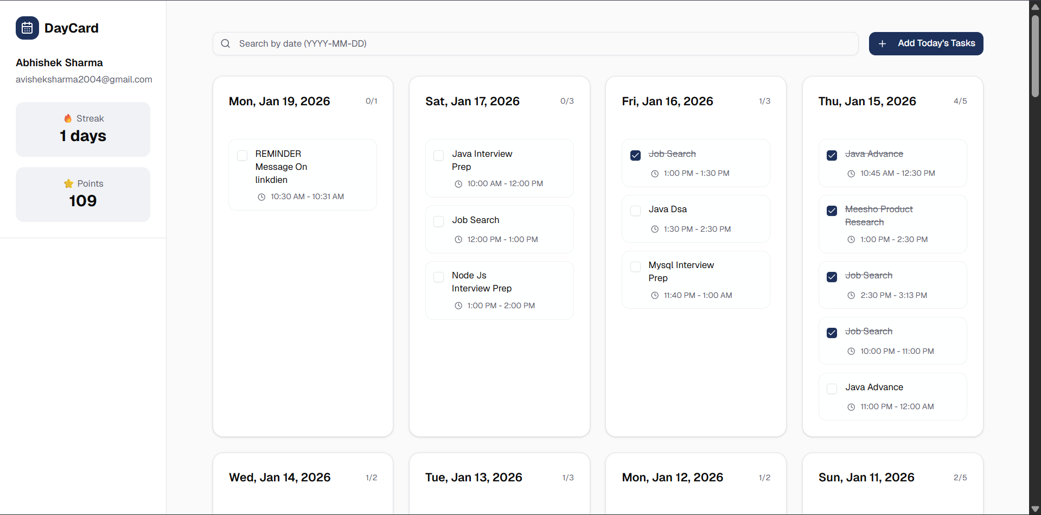Click the flame icon beside Streak
The image size is (1041, 515).
[x=68, y=118]
